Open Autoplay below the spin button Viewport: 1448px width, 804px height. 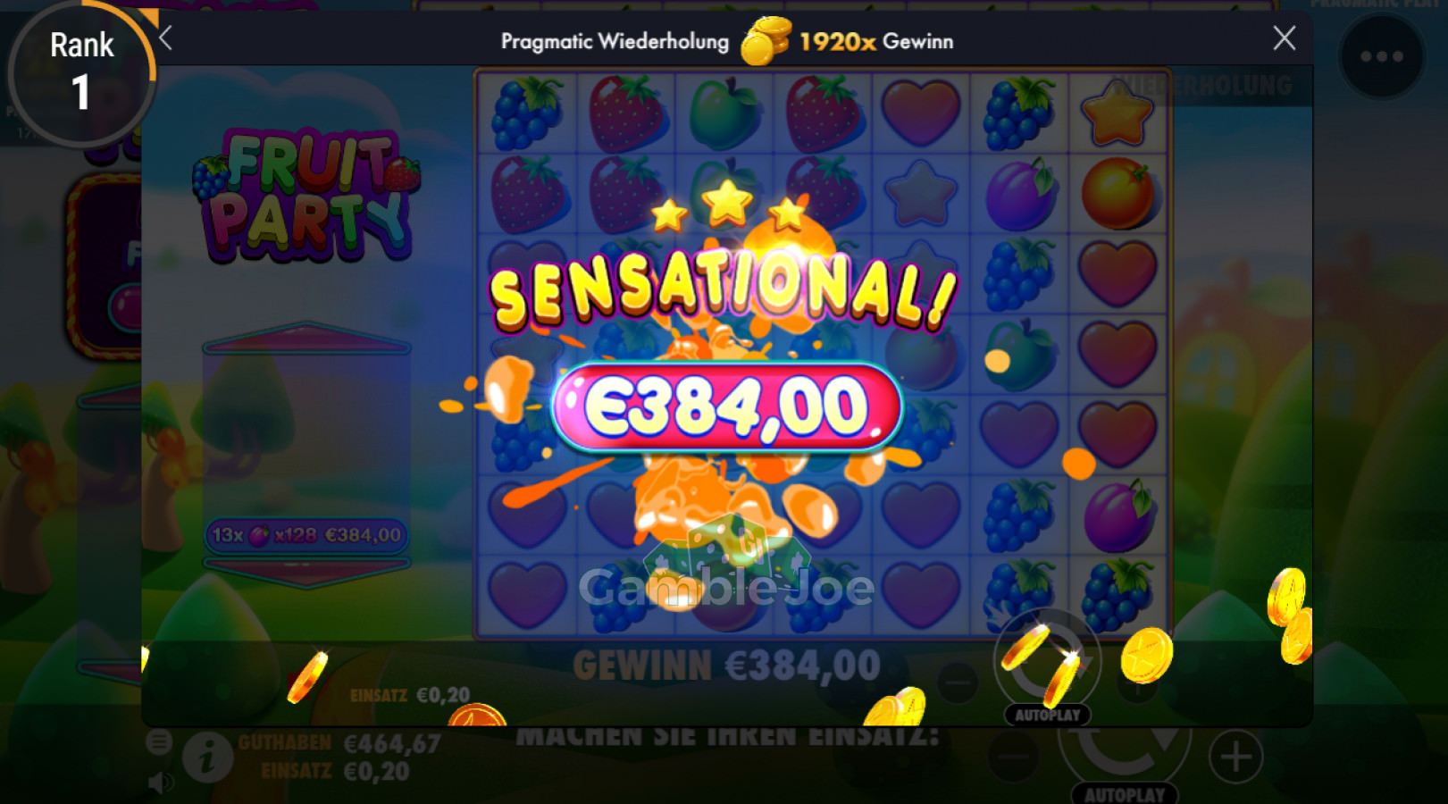1125,794
